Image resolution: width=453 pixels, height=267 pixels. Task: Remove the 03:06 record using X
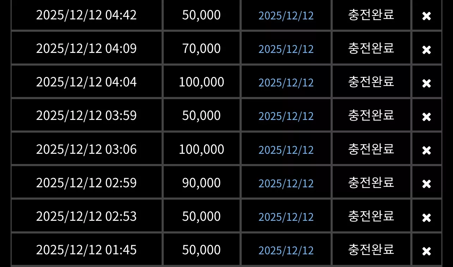pos(427,150)
